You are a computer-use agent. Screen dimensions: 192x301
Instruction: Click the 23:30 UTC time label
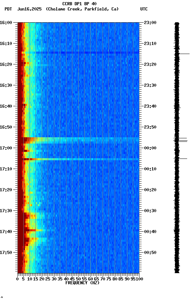150,85
